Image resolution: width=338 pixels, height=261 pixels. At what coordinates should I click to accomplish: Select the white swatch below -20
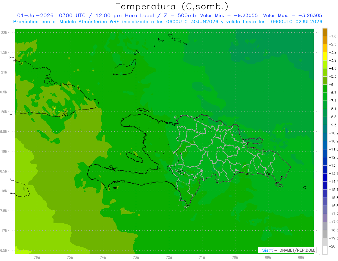pos(325,250)
